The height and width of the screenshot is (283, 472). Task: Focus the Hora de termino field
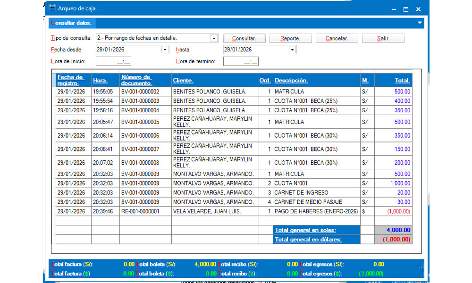[x=241, y=61]
